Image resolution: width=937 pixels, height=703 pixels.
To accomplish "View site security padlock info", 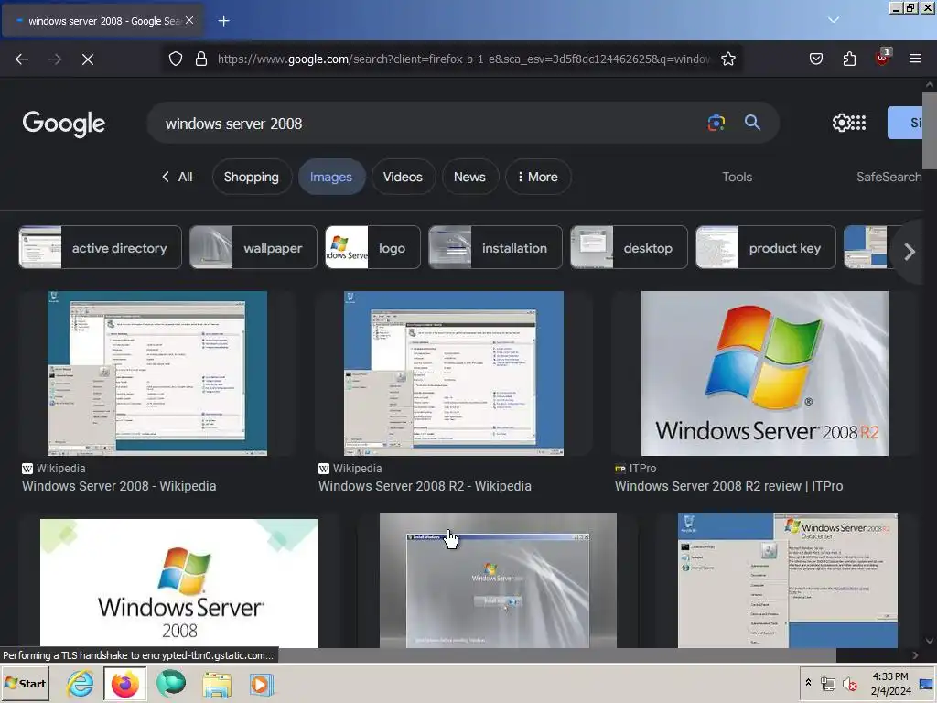I will tap(201, 59).
